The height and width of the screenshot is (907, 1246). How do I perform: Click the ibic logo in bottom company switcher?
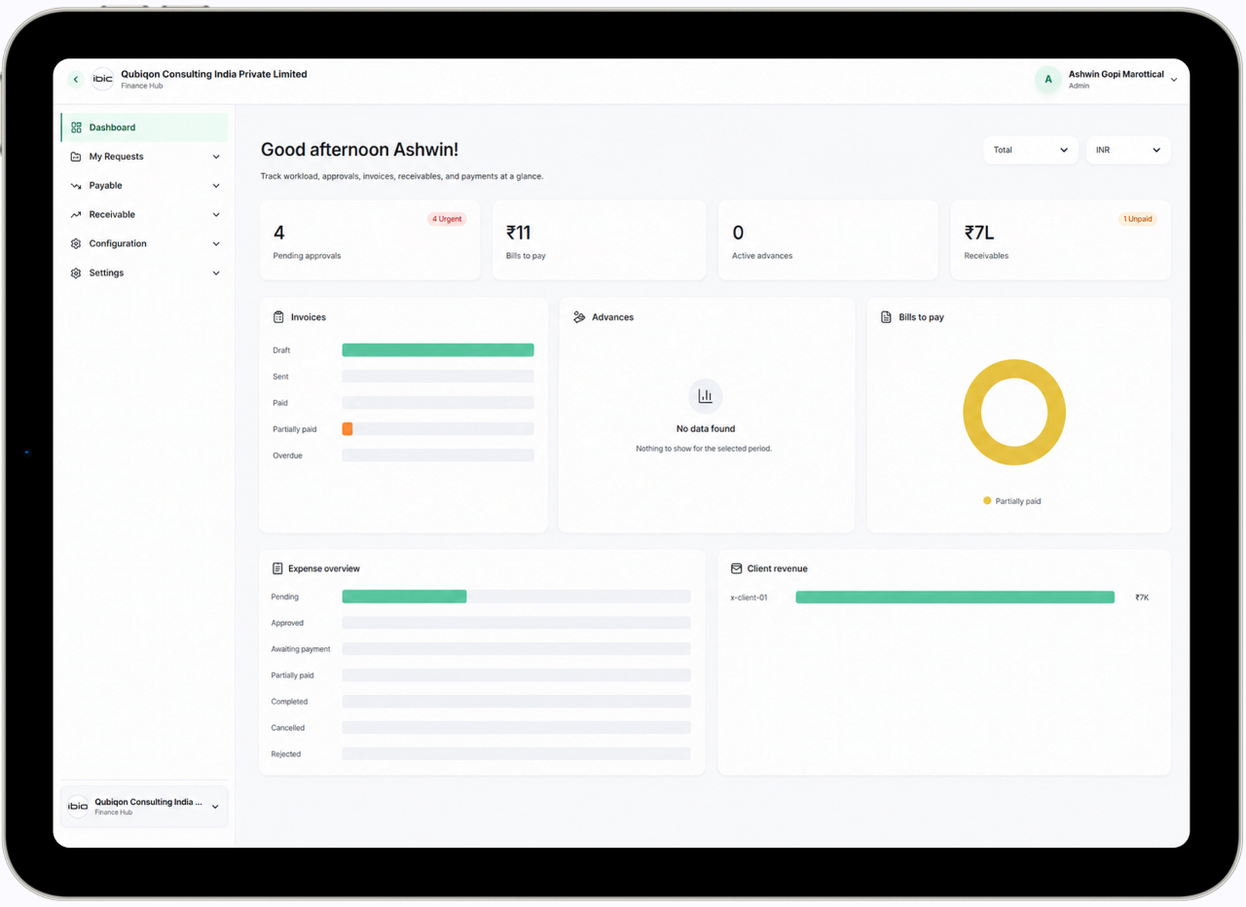point(78,807)
